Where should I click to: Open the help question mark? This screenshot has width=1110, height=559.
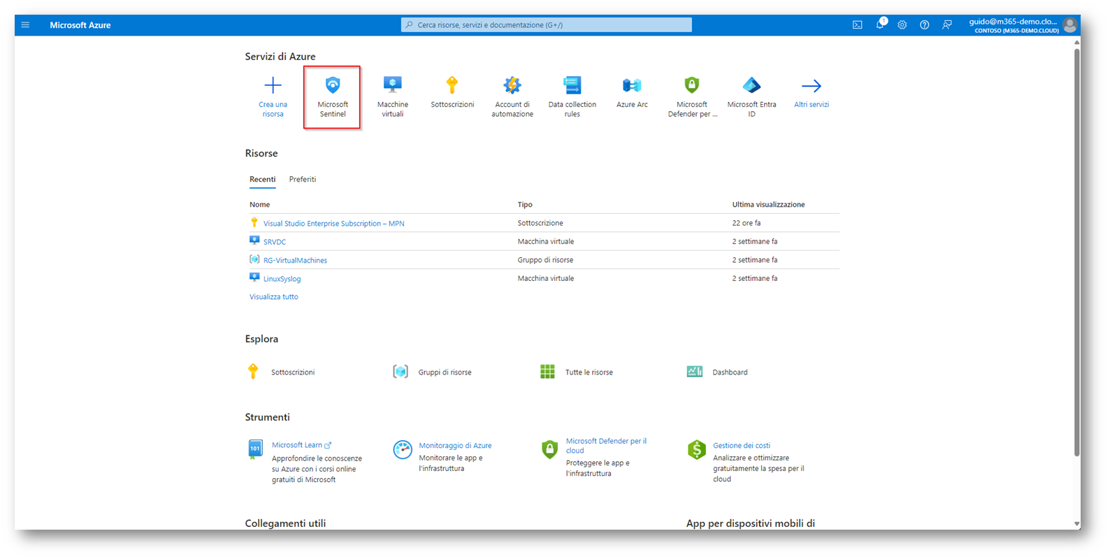(925, 25)
